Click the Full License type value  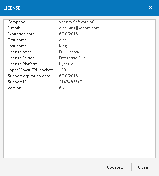click(69, 52)
